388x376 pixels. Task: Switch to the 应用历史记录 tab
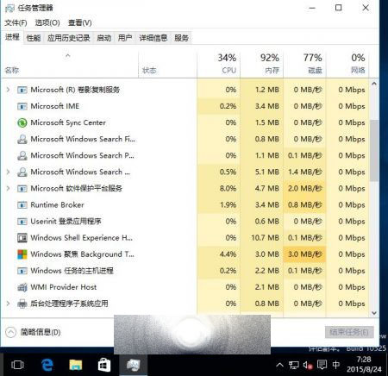69,38
